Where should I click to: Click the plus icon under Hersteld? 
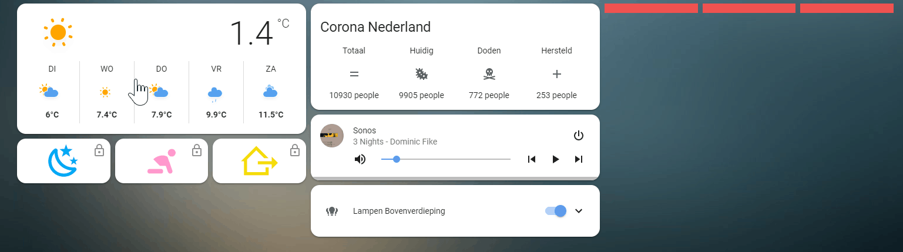(557, 74)
